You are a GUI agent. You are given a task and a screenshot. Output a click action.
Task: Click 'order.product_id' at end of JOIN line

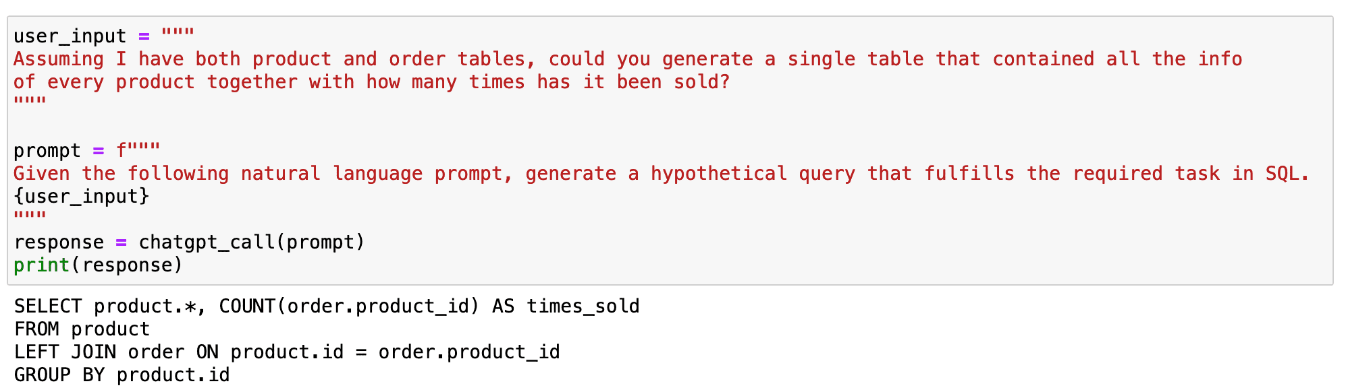[468, 352]
